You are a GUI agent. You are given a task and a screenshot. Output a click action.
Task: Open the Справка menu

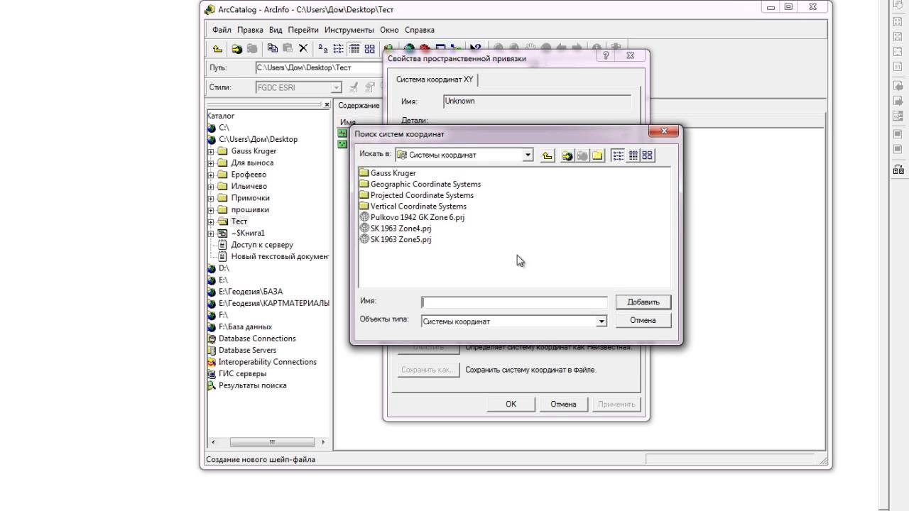(x=420, y=30)
